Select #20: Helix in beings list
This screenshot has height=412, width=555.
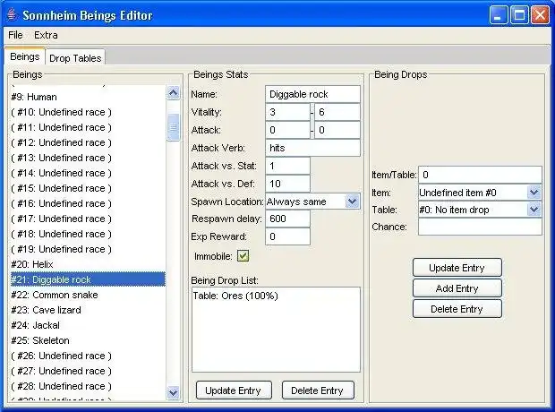click(88, 264)
